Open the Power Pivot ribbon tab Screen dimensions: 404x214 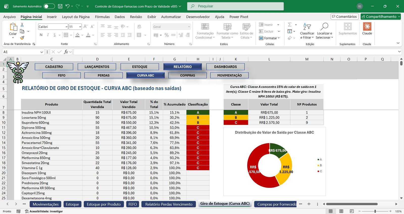point(239,17)
